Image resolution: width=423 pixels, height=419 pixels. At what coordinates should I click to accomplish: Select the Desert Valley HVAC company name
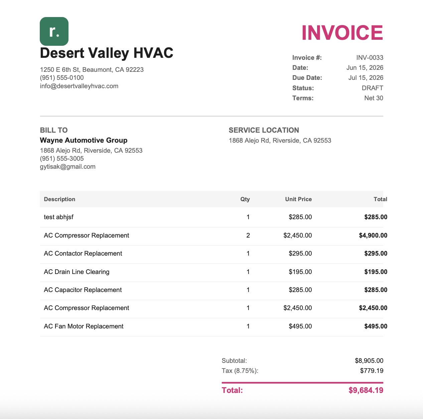point(107,53)
